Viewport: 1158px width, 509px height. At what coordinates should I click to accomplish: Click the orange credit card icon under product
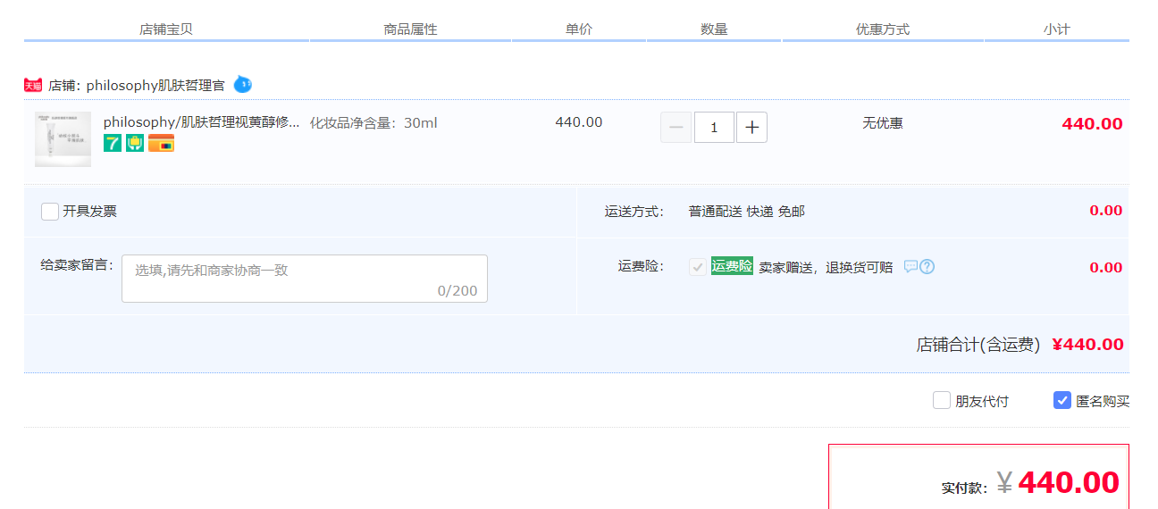[x=161, y=143]
